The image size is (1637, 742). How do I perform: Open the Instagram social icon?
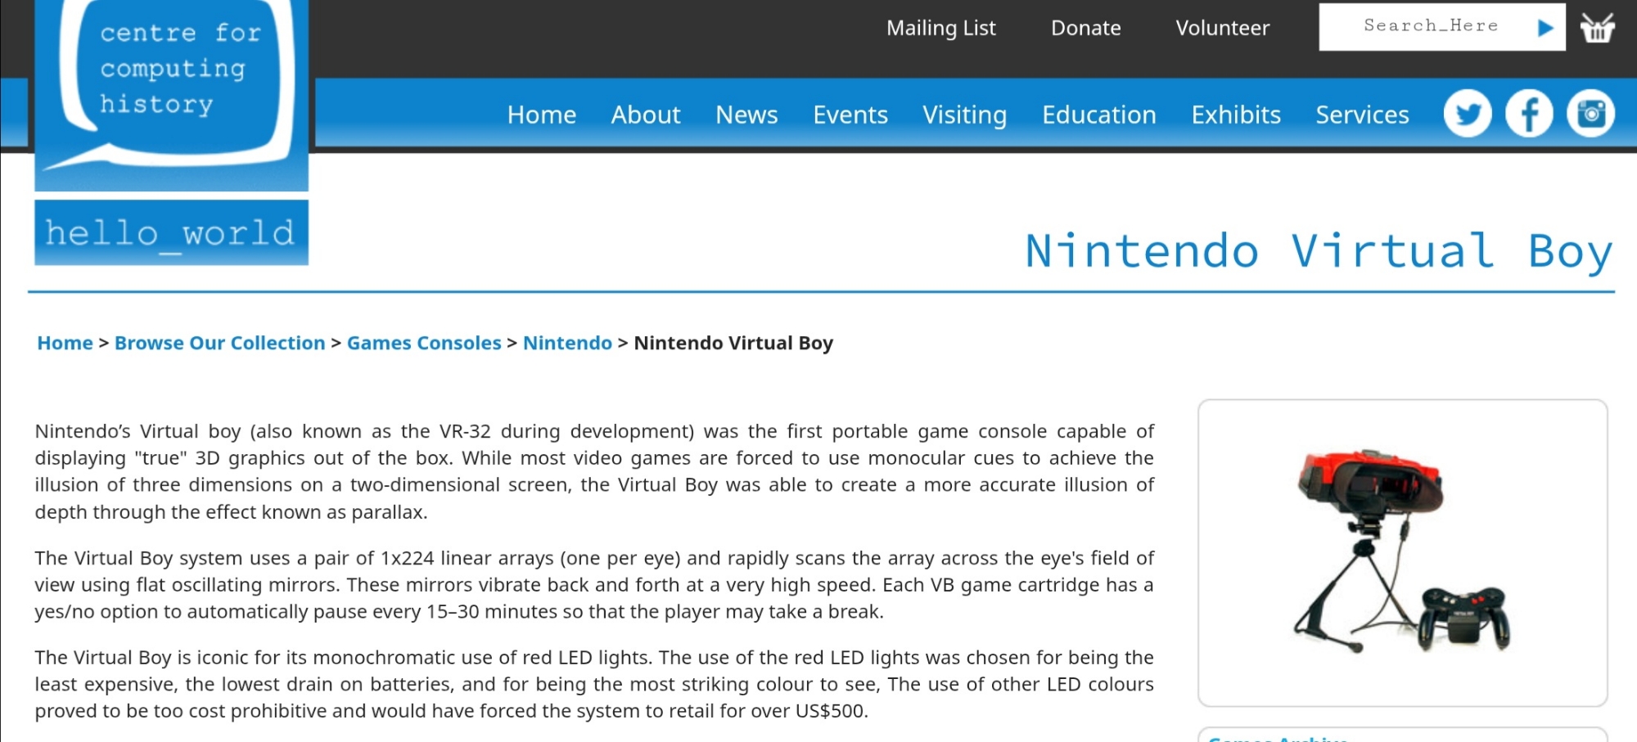[x=1590, y=114]
